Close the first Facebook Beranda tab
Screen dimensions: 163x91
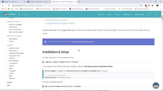24,2
